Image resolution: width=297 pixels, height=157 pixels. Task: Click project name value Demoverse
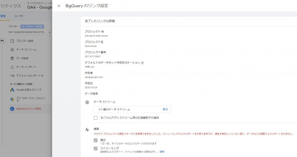(90, 46)
